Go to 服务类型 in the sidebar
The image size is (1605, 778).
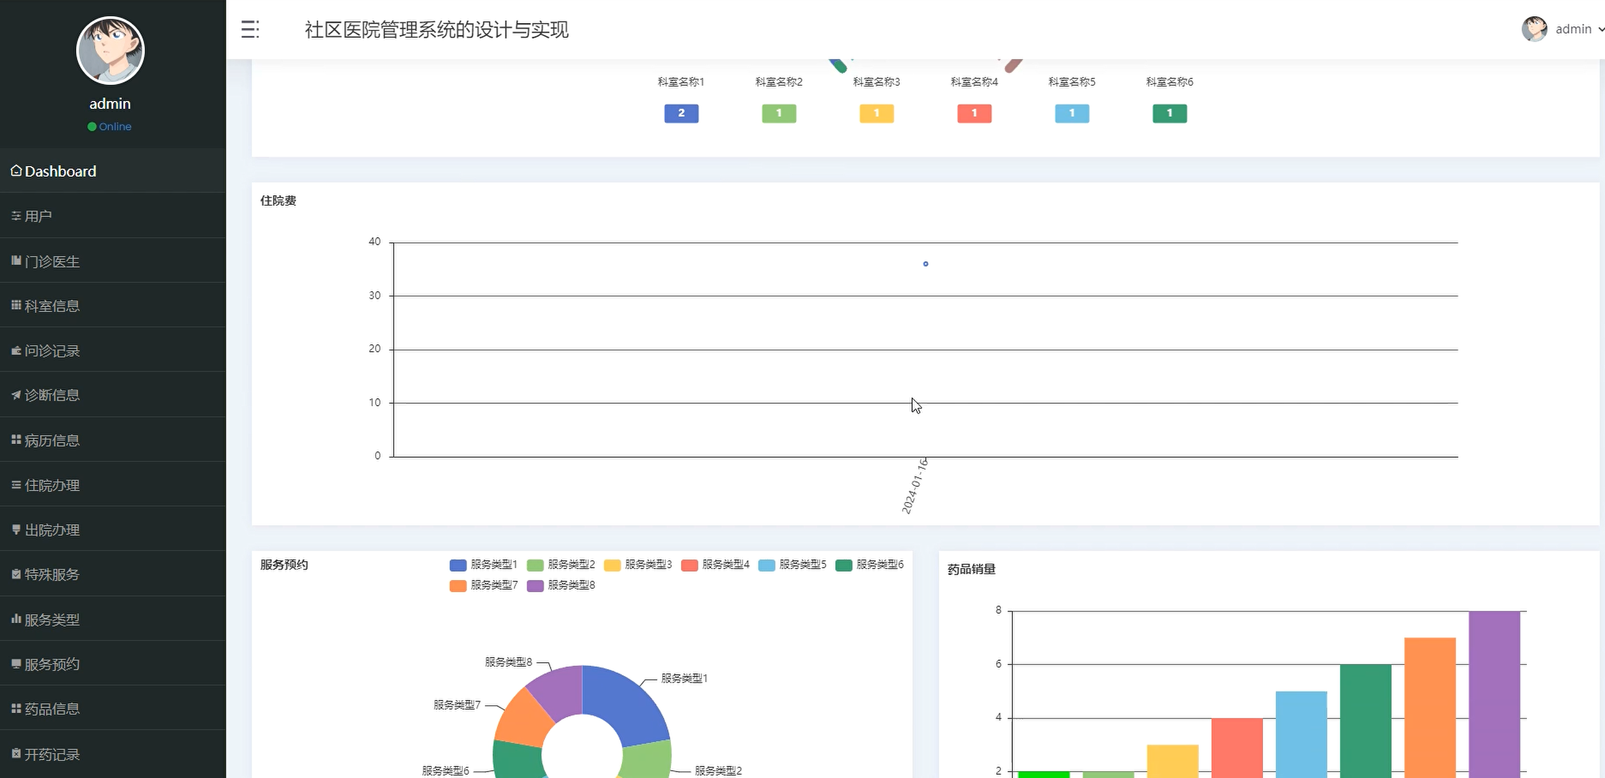pos(113,619)
